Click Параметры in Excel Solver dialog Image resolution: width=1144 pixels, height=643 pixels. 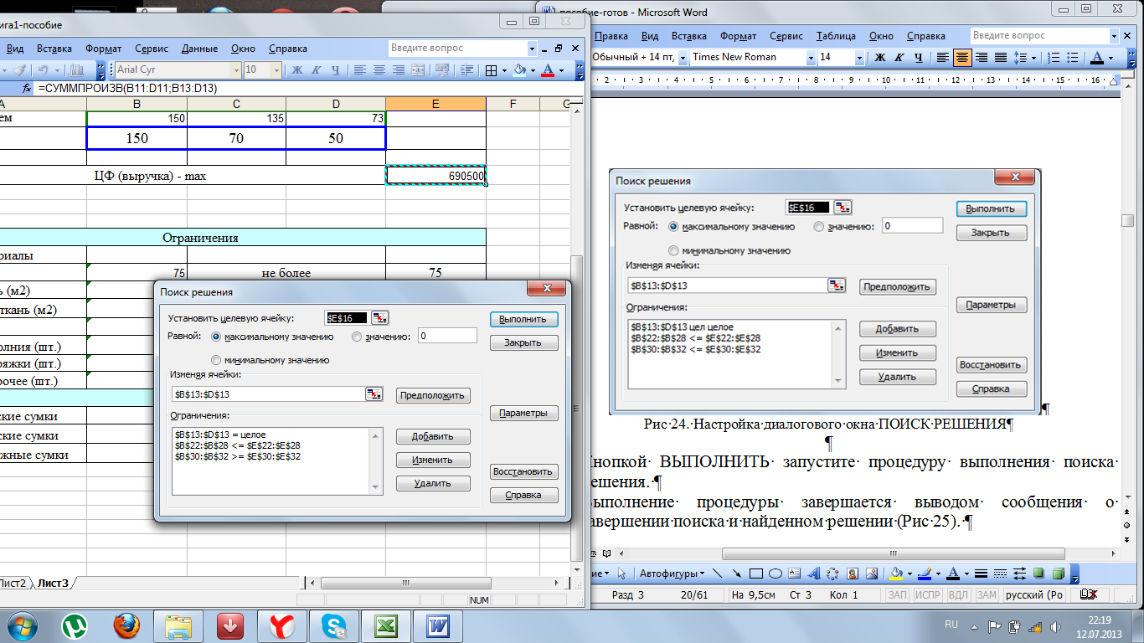pos(523,413)
